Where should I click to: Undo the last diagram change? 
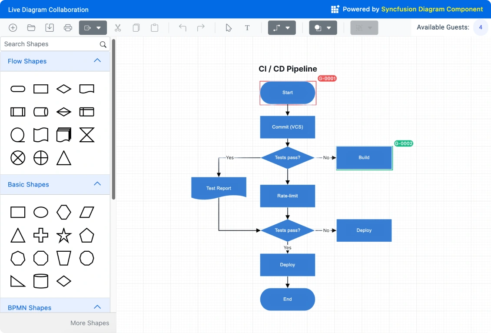click(182, 27)
